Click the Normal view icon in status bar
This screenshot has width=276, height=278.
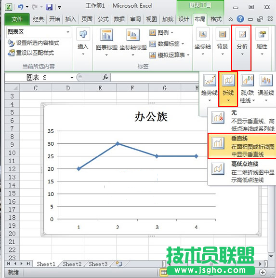click(x=163, y=272)
